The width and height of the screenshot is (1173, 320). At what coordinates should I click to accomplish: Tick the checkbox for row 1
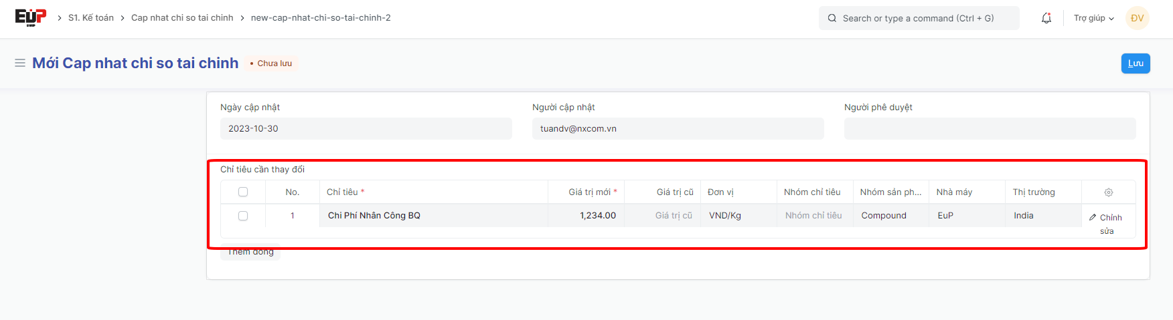point(243,216)
